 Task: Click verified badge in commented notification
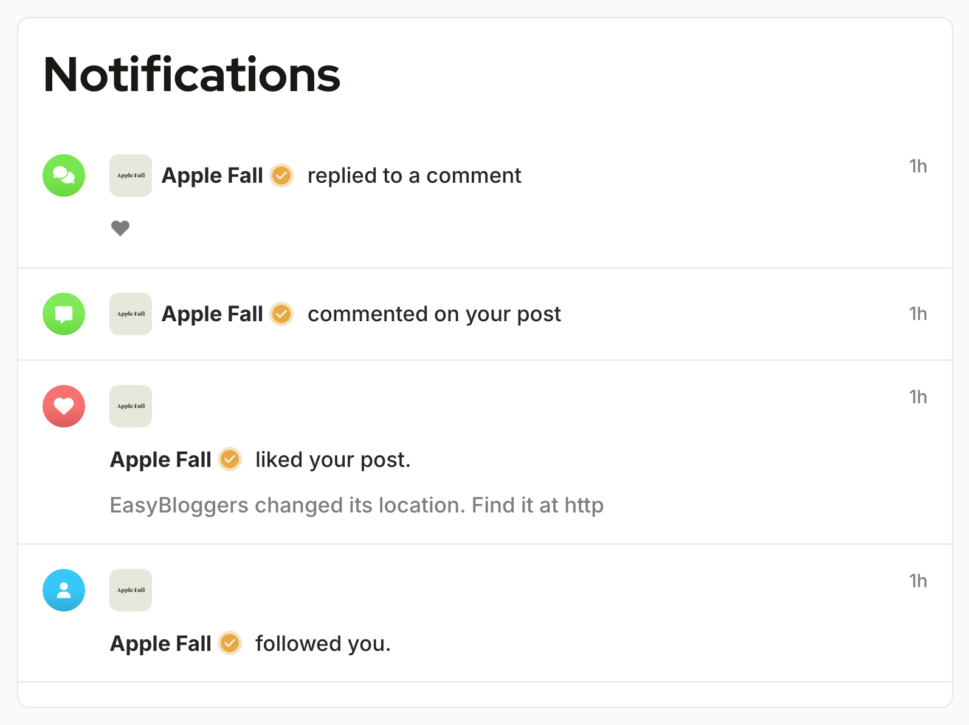[281, 314]
